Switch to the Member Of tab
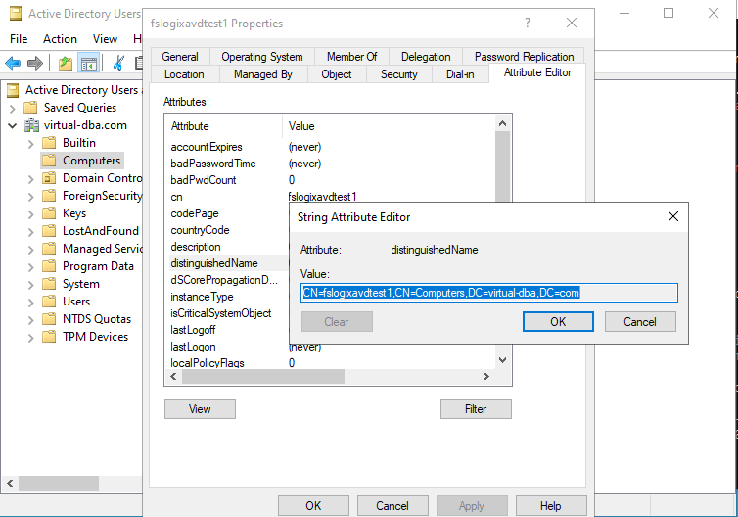738x517 pixels. [352, 57]
